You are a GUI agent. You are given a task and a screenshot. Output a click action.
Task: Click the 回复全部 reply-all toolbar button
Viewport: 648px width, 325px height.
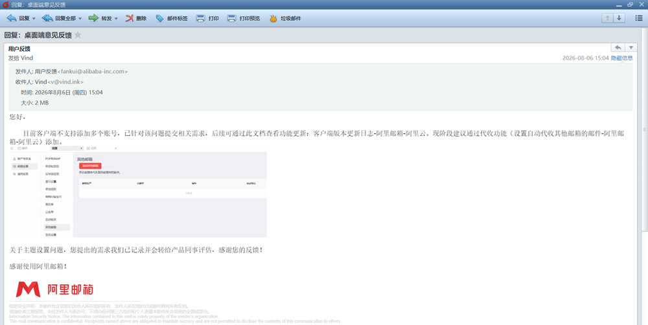click(x=59, y=18)
